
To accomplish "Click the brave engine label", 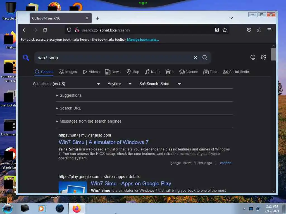I will pos(187,163).
